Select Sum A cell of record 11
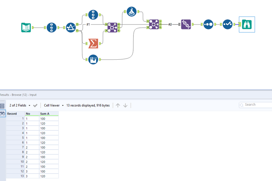 (49, 167)
